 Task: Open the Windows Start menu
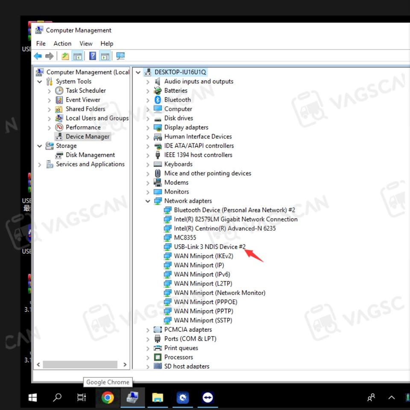pyautogui.click(x=33, y=398)
